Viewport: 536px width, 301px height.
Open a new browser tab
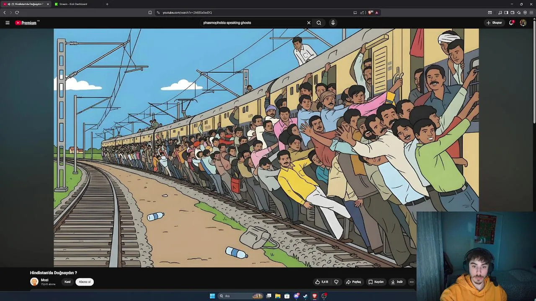coord(107,4)
